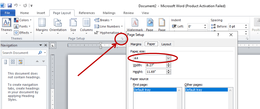Click the Undo icon in quick access toolbar
Image resolution: width=260 pixels, height=109 pixels.
tap(16, 5)
